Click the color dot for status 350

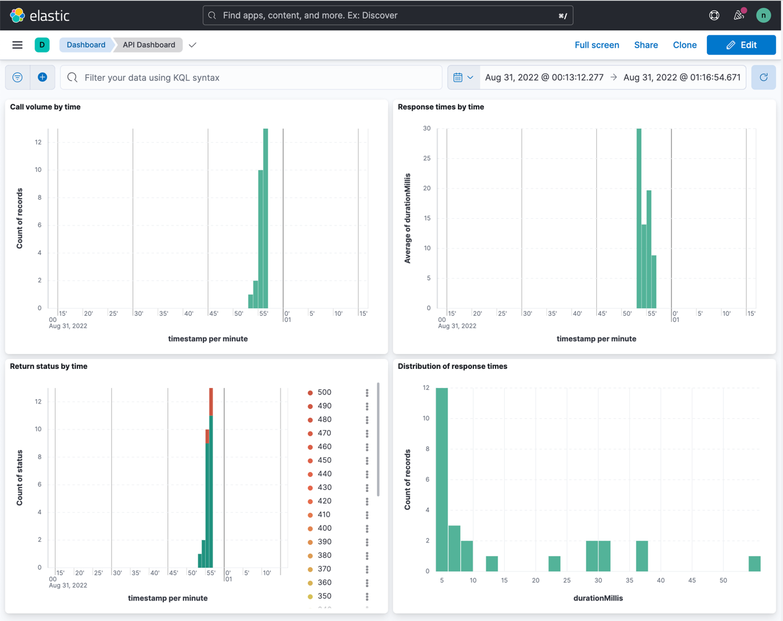point(310,596)
